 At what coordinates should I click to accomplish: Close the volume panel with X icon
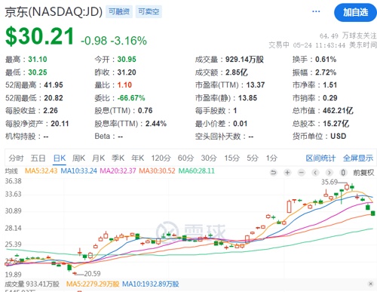tap(370, 284)
